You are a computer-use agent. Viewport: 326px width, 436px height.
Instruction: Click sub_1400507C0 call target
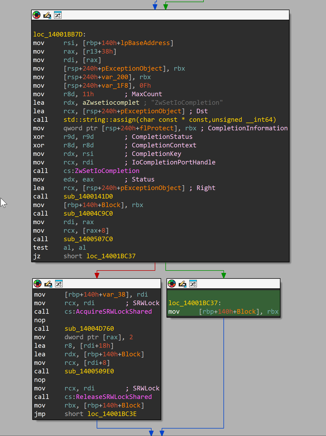tap(88, 239)
